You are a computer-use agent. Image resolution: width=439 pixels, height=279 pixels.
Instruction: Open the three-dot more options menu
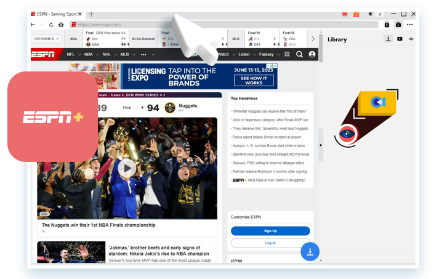(410, 25)
